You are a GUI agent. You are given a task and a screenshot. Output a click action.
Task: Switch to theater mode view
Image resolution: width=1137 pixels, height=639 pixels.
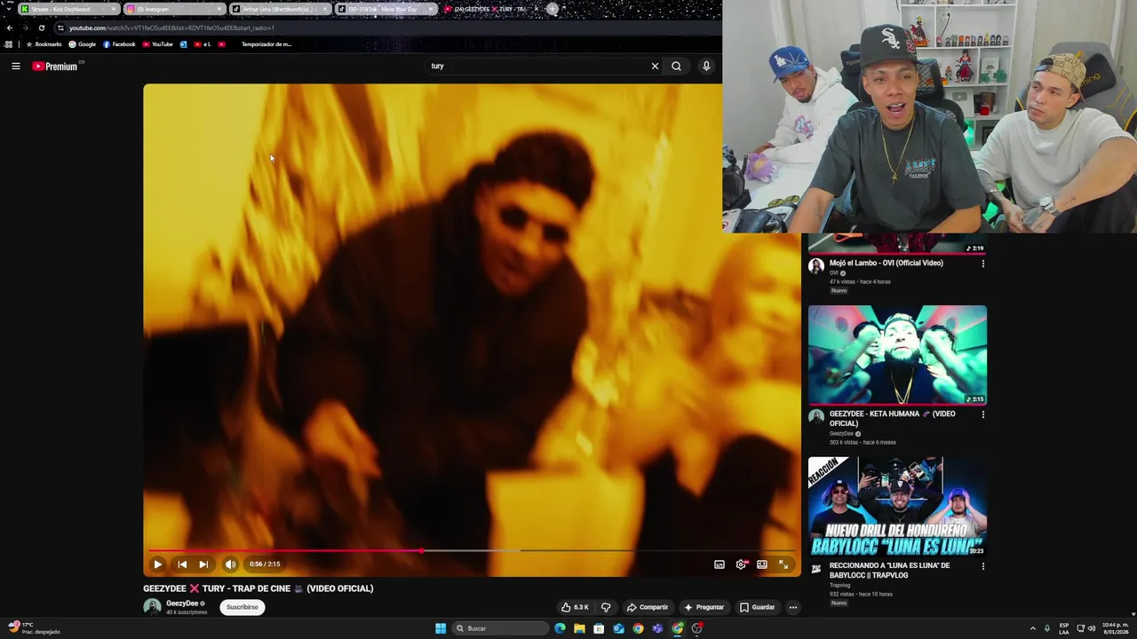point(762,564)
